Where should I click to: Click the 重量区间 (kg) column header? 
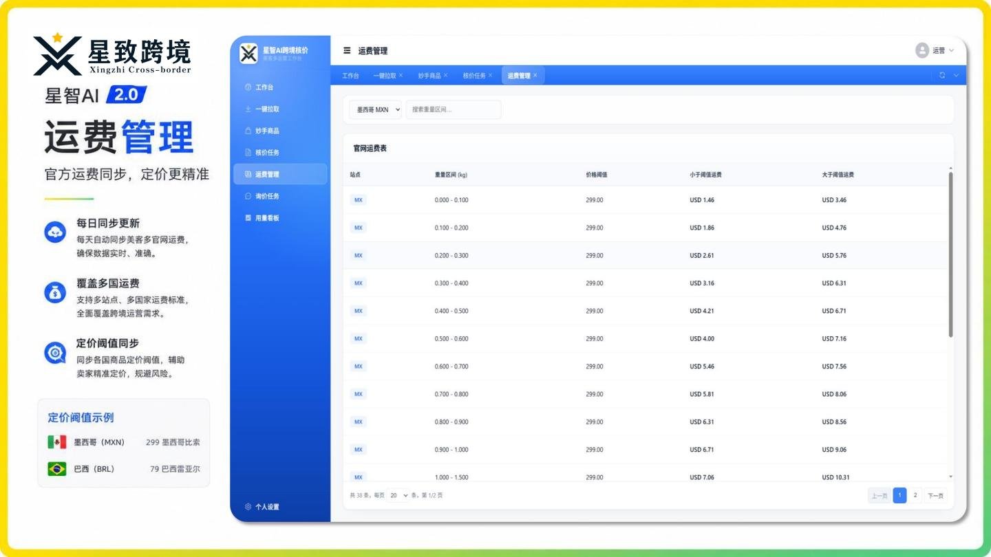click(x=451, y=175)
